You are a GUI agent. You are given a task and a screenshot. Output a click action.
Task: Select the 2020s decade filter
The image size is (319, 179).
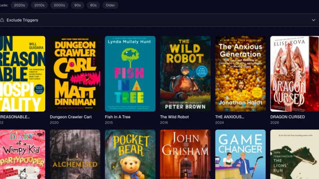coord(19,5)
